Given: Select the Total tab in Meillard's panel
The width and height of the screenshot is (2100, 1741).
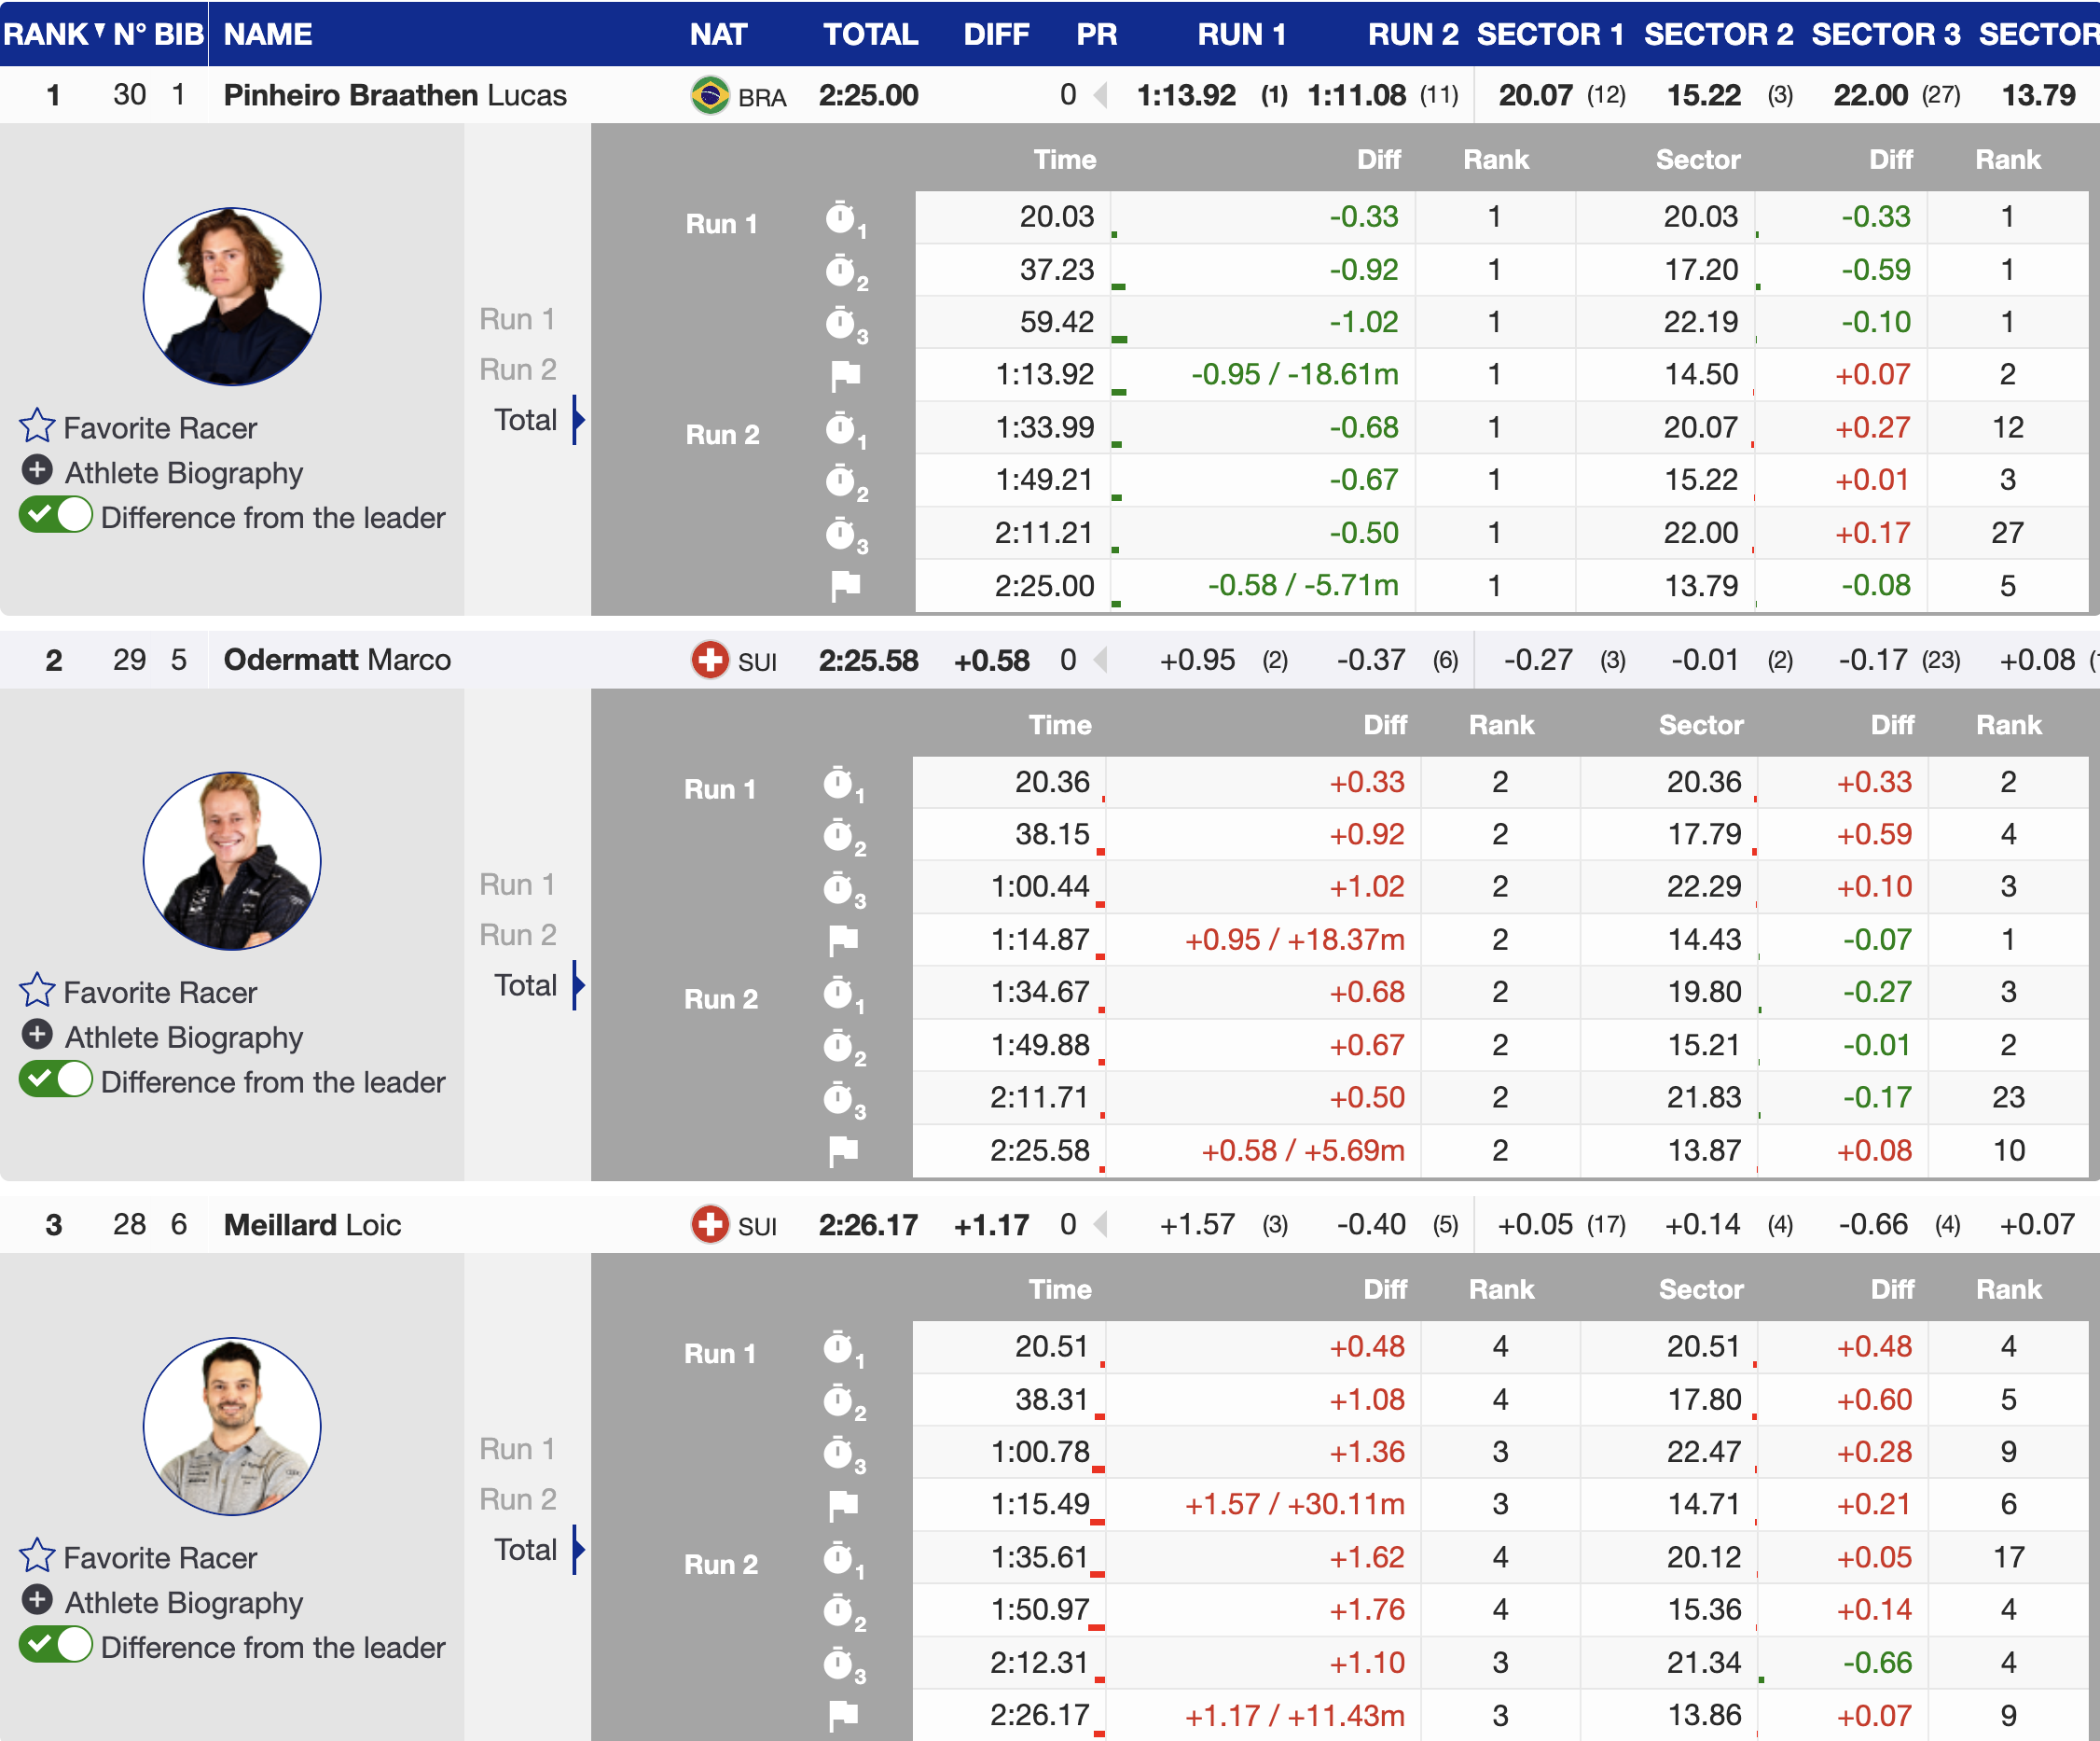Looking at the screenshot, I should (525, 1550).
